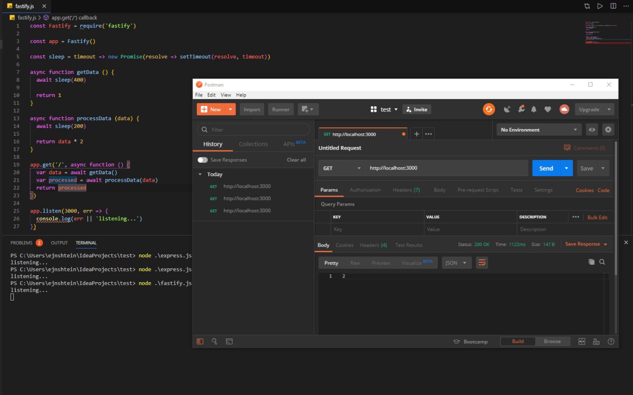The width and height of the screenshot is (633, 395).
Task: Open the test workspace dropdown
Action: [384, 109]
